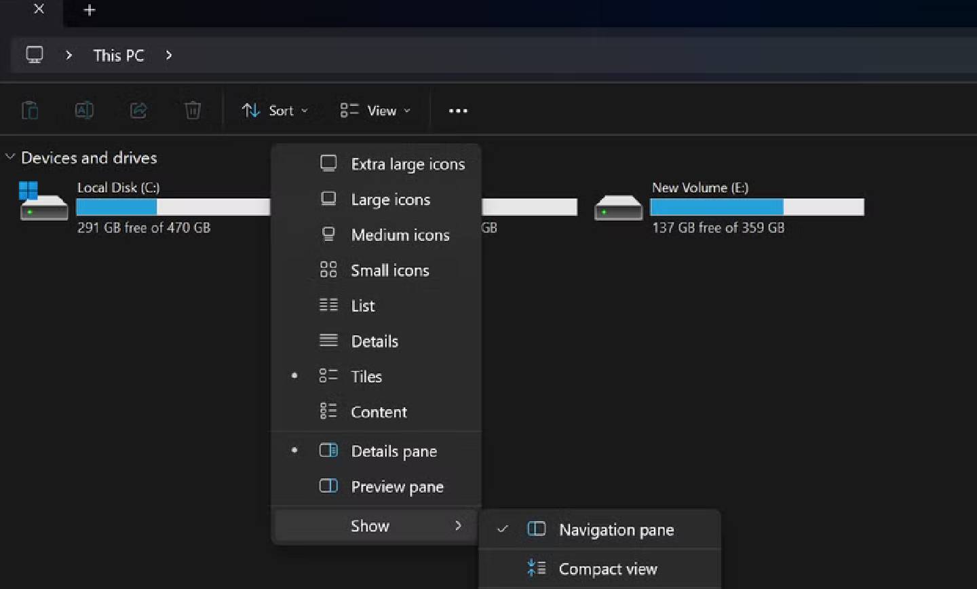Expand chevron before This PC breadcrumb
This screenshot has height=589, width=977.
pyautogui.click(x=69, y=56)
